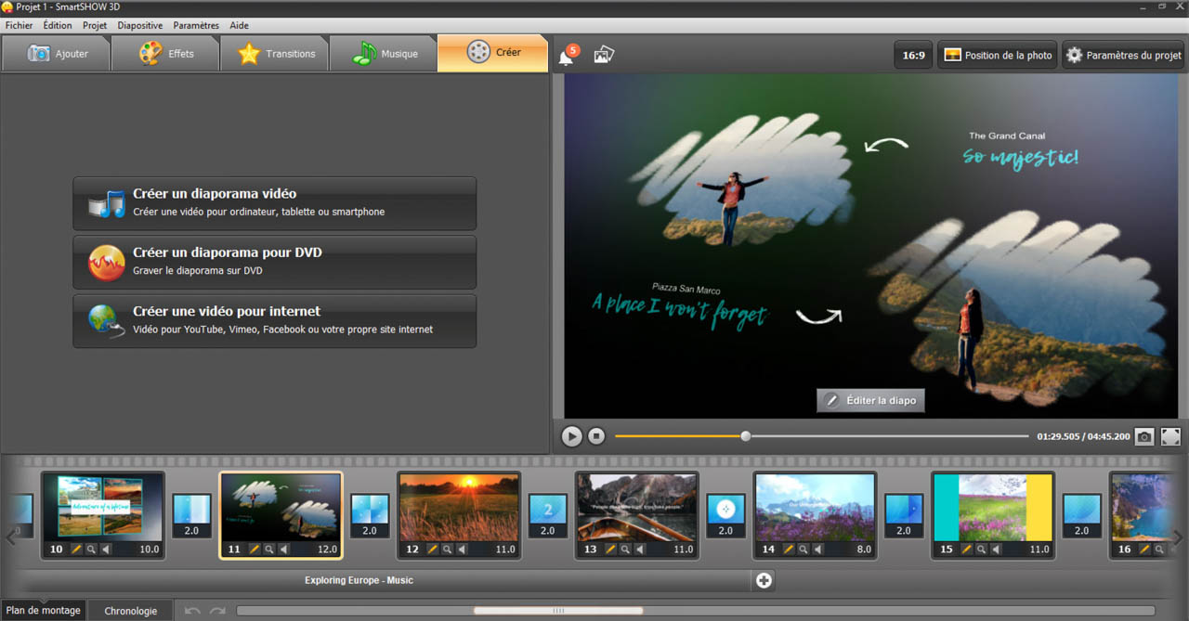Click the pencil edit icon on slide 15
Screen dimensions: 1189x621
pyautogui.click(x=968, y=550)
